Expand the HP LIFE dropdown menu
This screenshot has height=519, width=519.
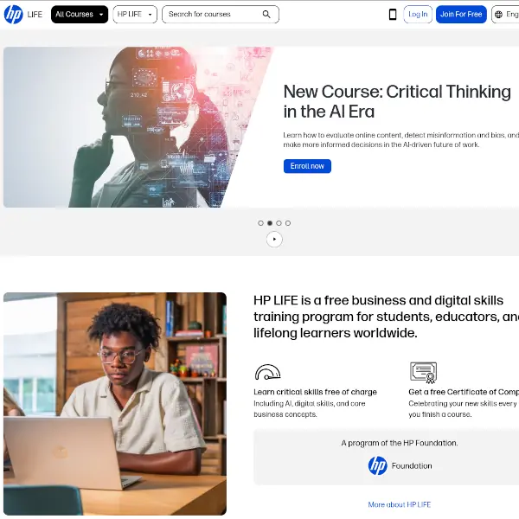(x=135, y=14)
